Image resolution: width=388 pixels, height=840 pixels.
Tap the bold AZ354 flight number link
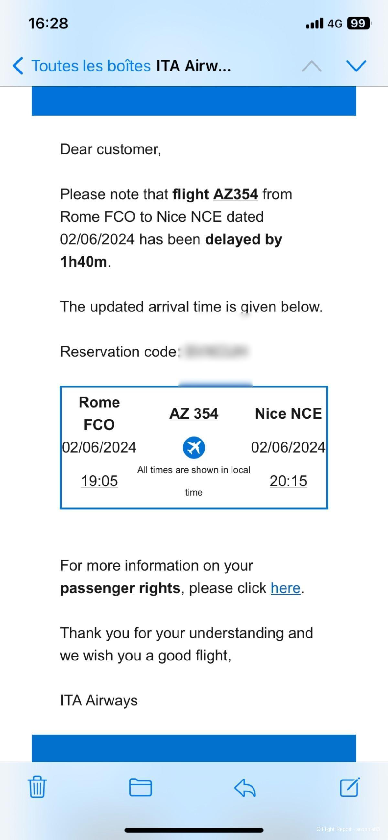point(235,194)
